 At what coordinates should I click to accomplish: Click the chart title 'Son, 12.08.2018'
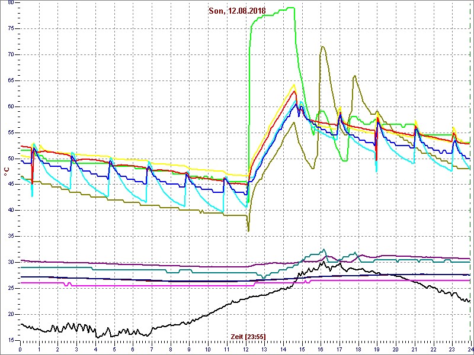pyautogui.click(x=237, y=11)
